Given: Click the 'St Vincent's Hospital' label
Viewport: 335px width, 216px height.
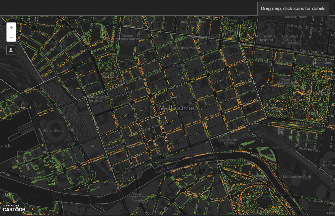Looking at the screenshot, I should click(x=265, y=38).
